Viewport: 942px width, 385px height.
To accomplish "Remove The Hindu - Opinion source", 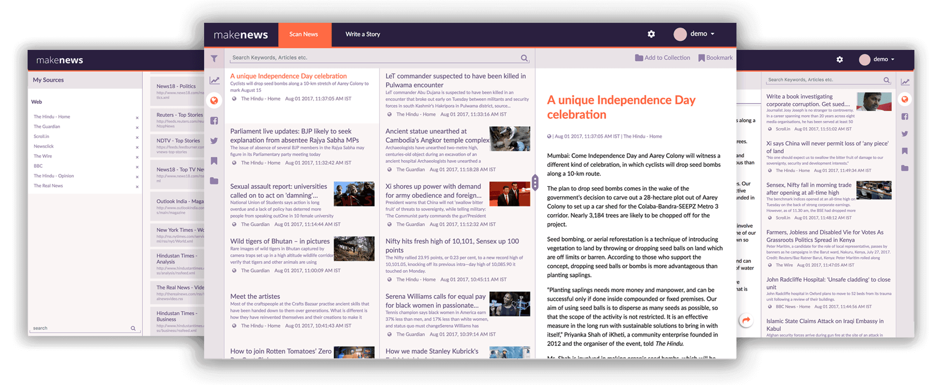I will (x=137, y=177).
